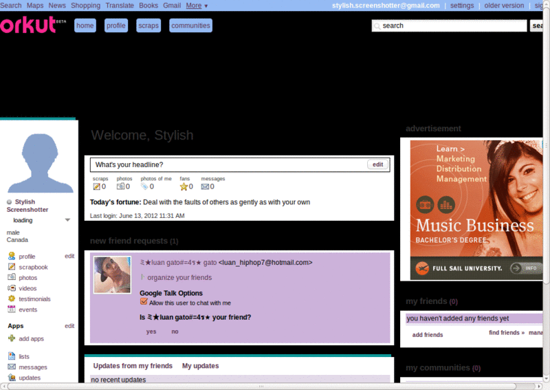
Task: Click the Music Business advertisement banner
Action: coord(476,210)
